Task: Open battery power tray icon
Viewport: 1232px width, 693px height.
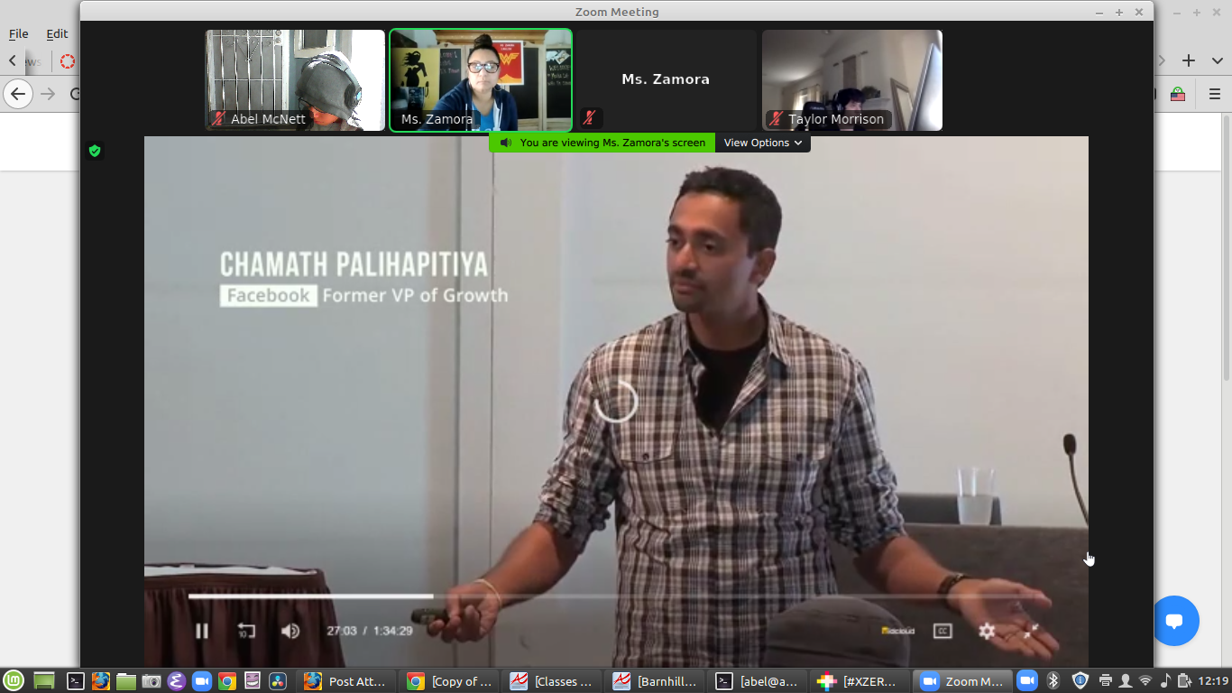Action: [1184, 681]
